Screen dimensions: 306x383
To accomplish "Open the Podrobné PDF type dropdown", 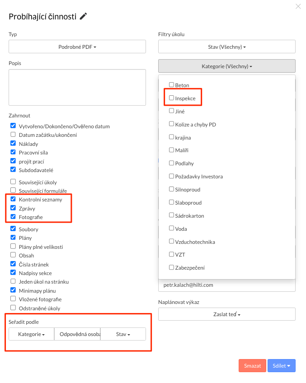I will click(77, 47).
